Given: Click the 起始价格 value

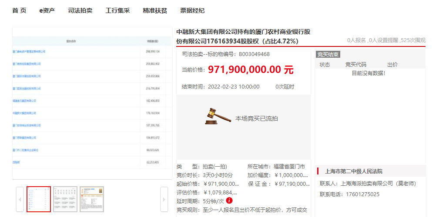Looking at the screenshot, I should (221, 184).
